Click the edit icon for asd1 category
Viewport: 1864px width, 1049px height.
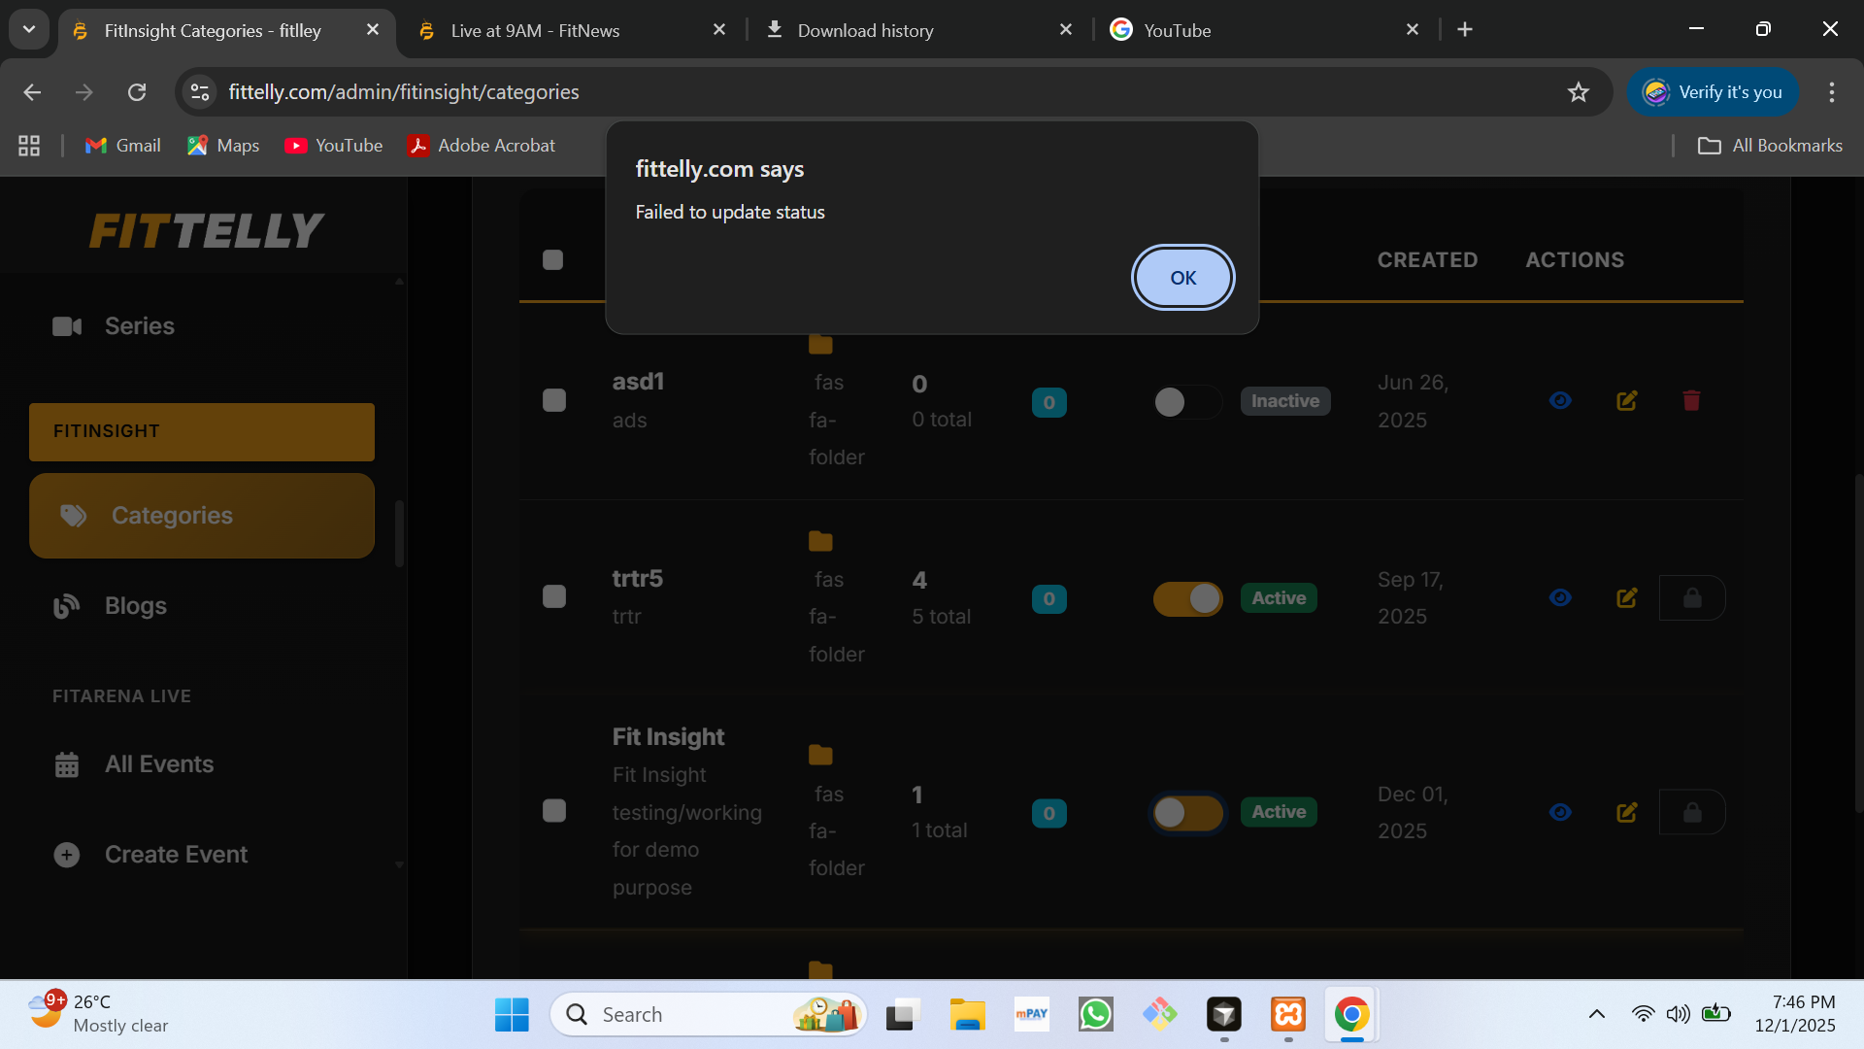(x=1627, y=401)
